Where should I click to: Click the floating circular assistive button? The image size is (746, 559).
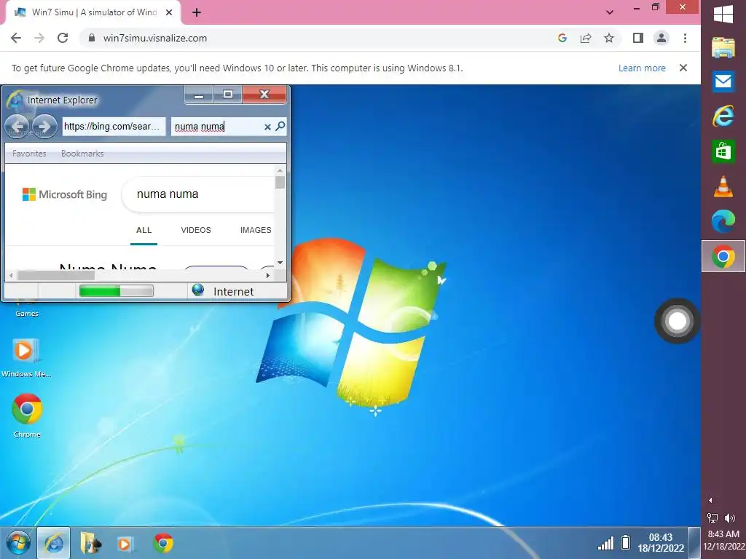tap(677, 321)
